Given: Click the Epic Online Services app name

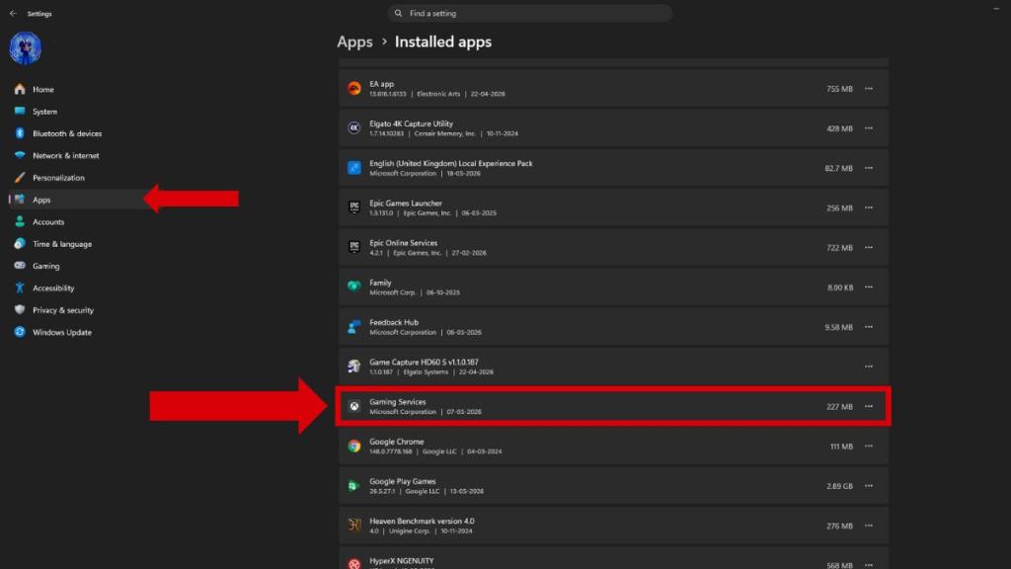Looking at the screenshot, I should pos(403,243).
